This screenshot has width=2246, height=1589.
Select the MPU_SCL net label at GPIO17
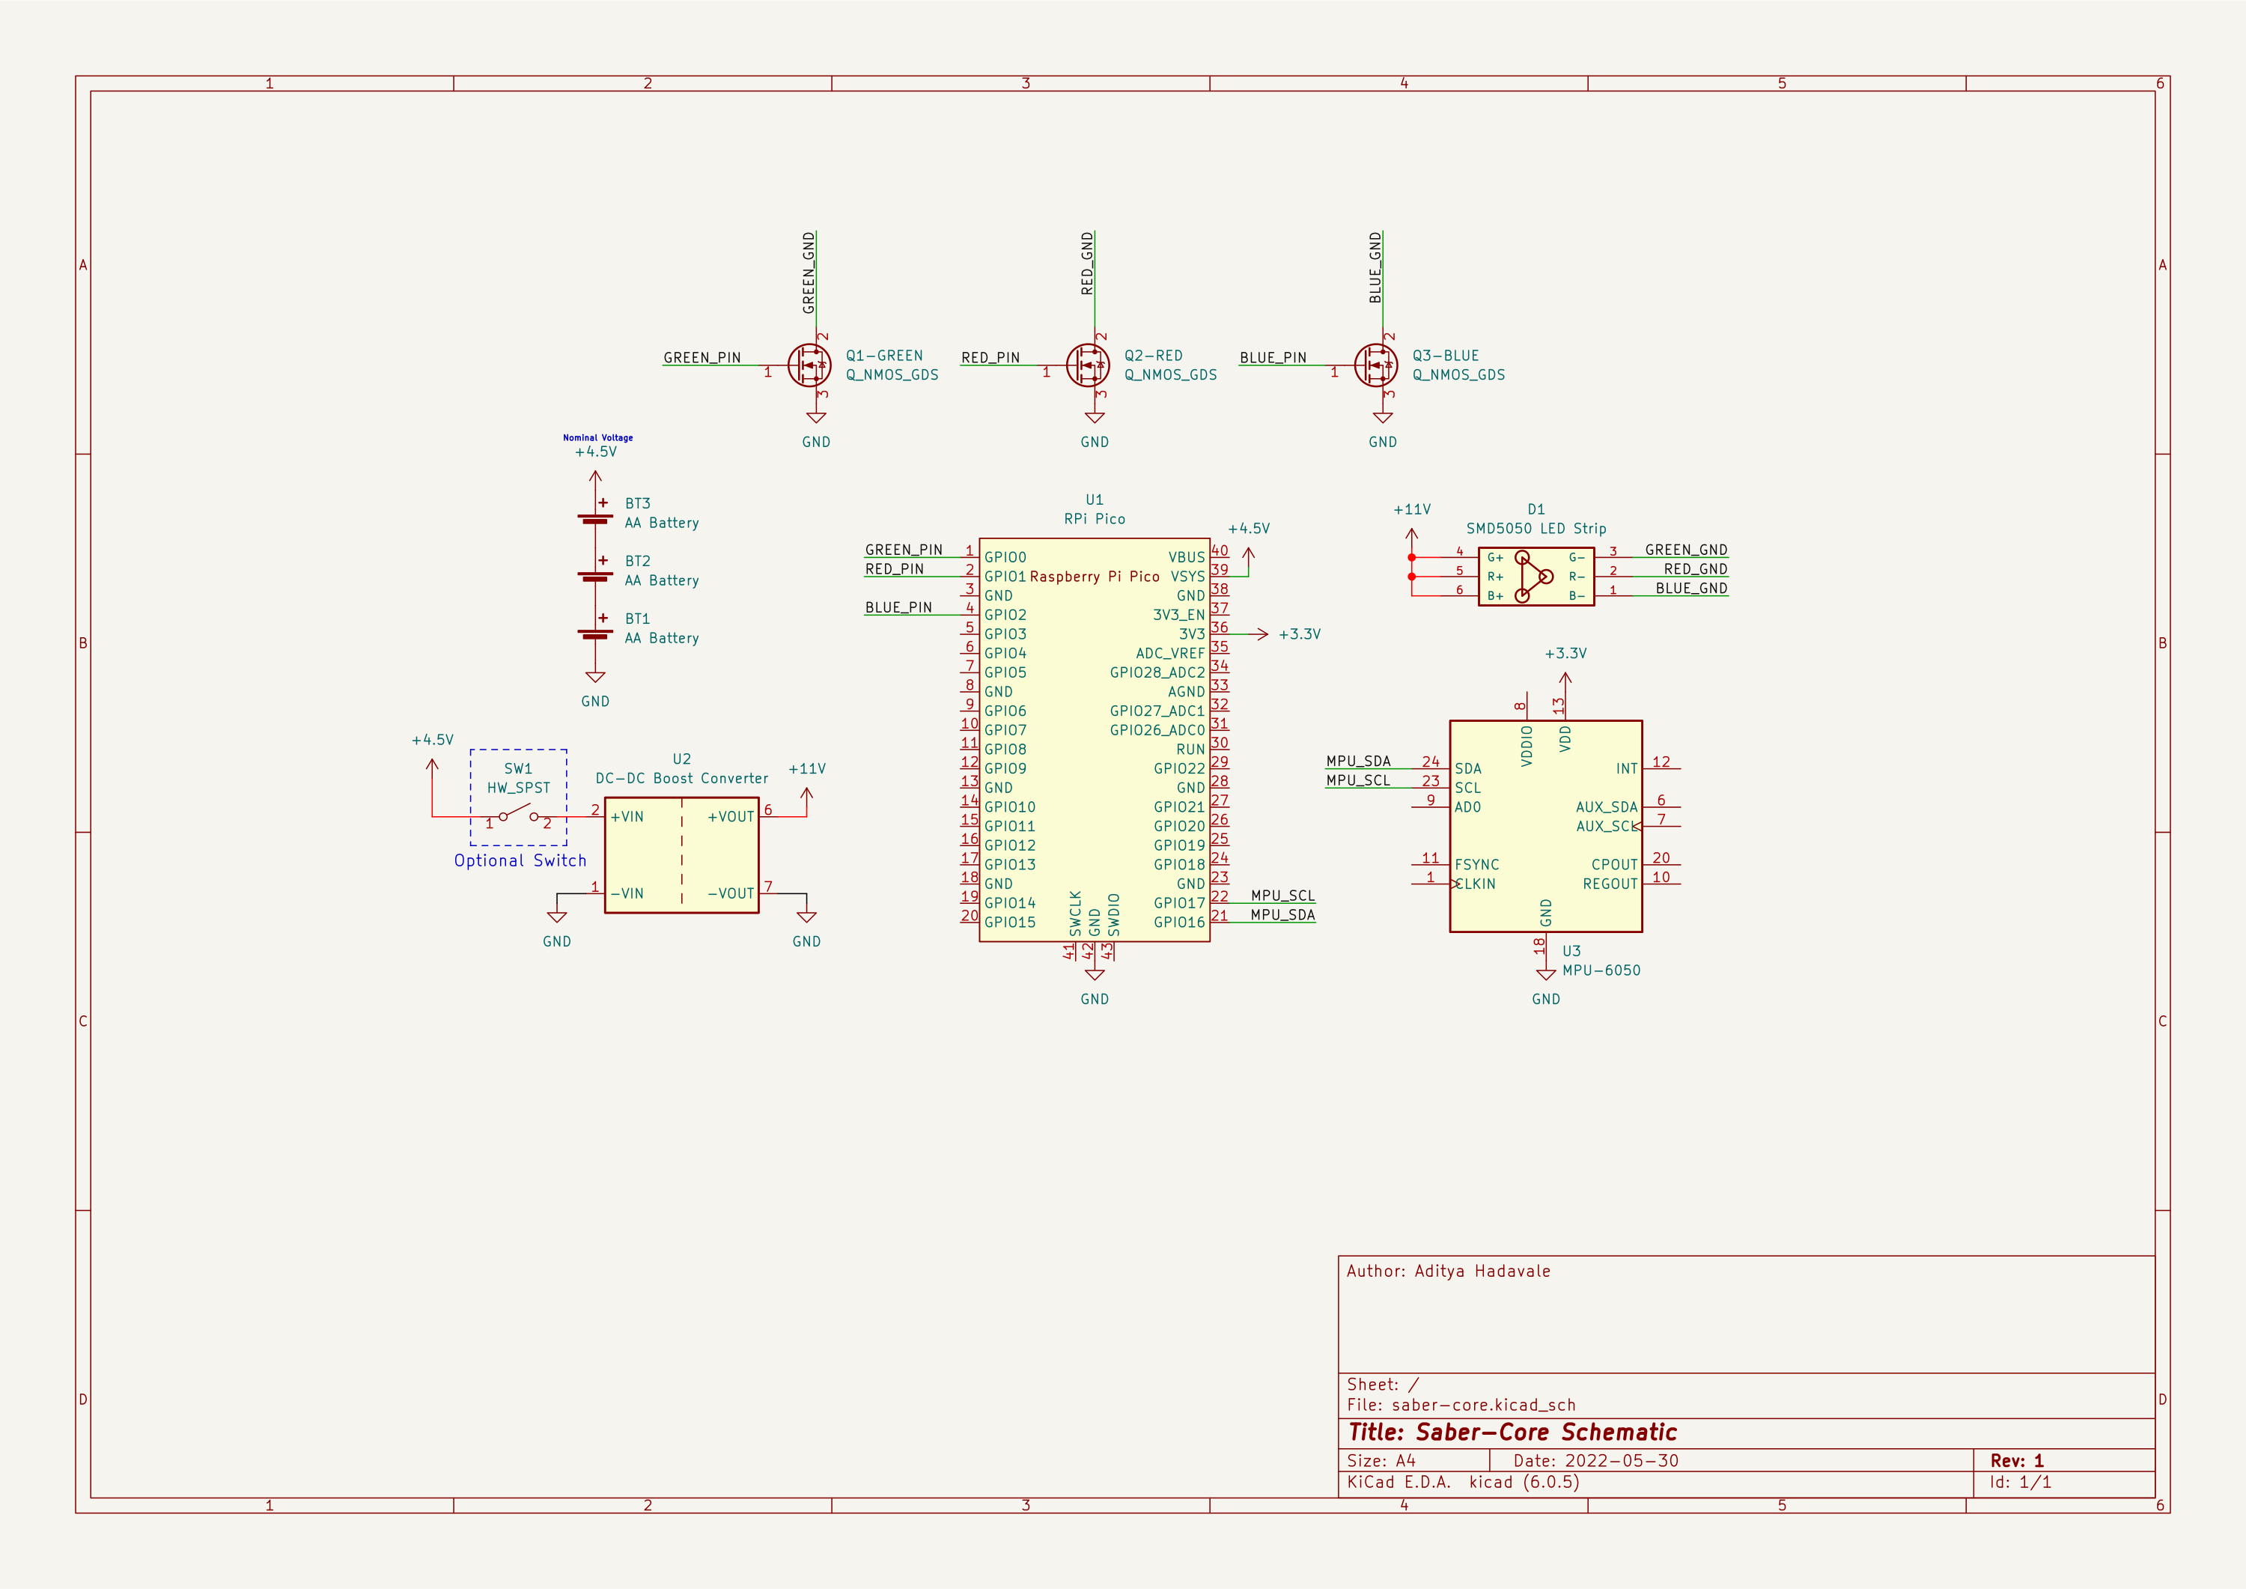coord(1282,896)
